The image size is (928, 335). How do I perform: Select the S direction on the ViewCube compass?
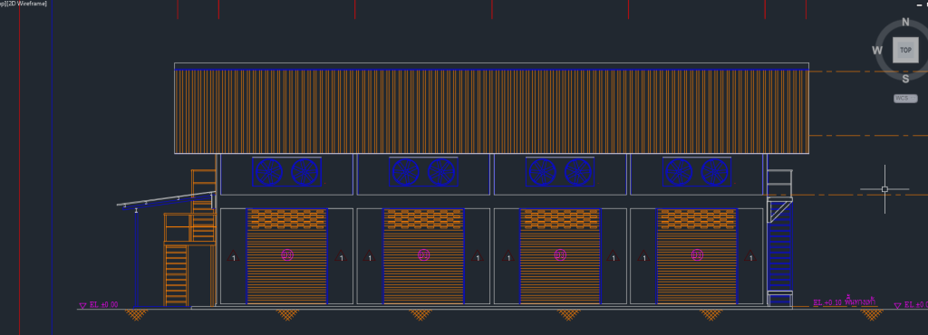pos(905,79)
